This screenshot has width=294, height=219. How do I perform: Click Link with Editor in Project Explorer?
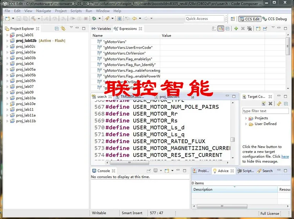pos(63,29)
